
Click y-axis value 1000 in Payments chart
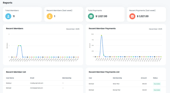coord(92,34)
